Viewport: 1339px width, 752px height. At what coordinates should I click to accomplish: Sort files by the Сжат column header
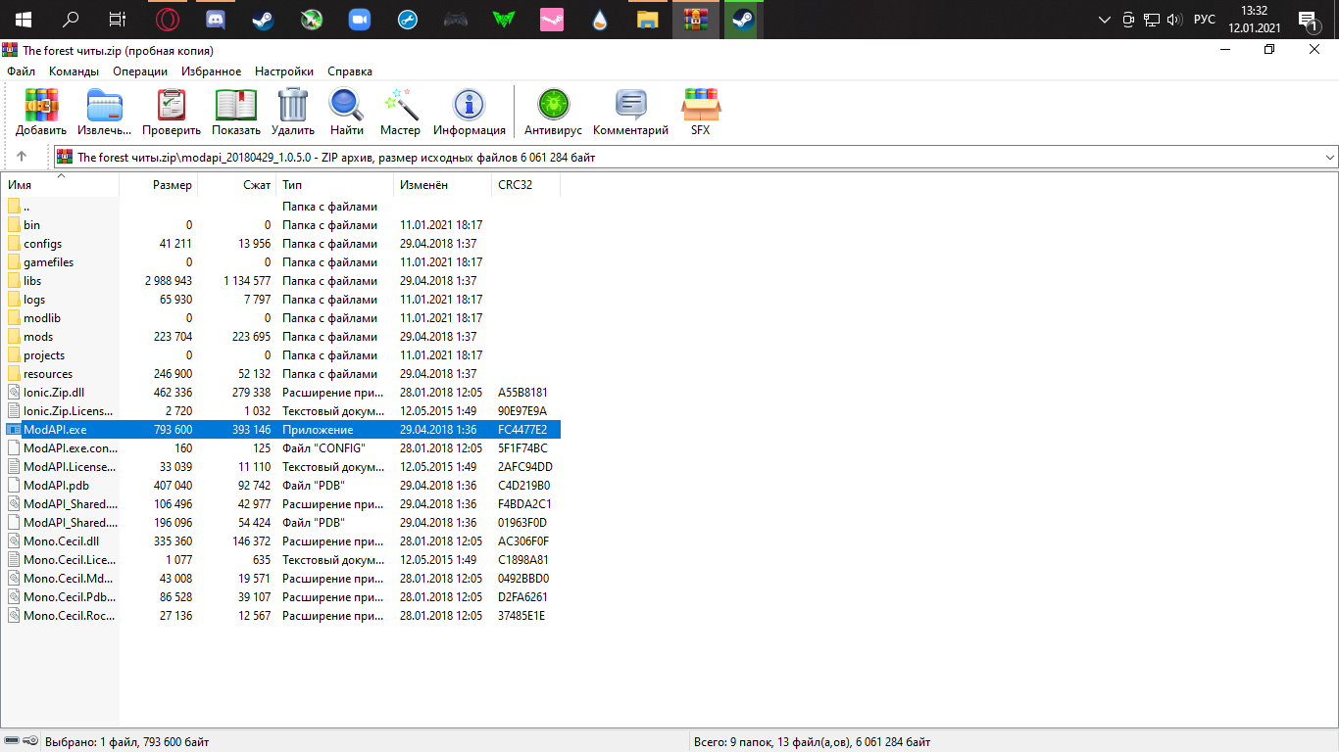tap(237, 185)
